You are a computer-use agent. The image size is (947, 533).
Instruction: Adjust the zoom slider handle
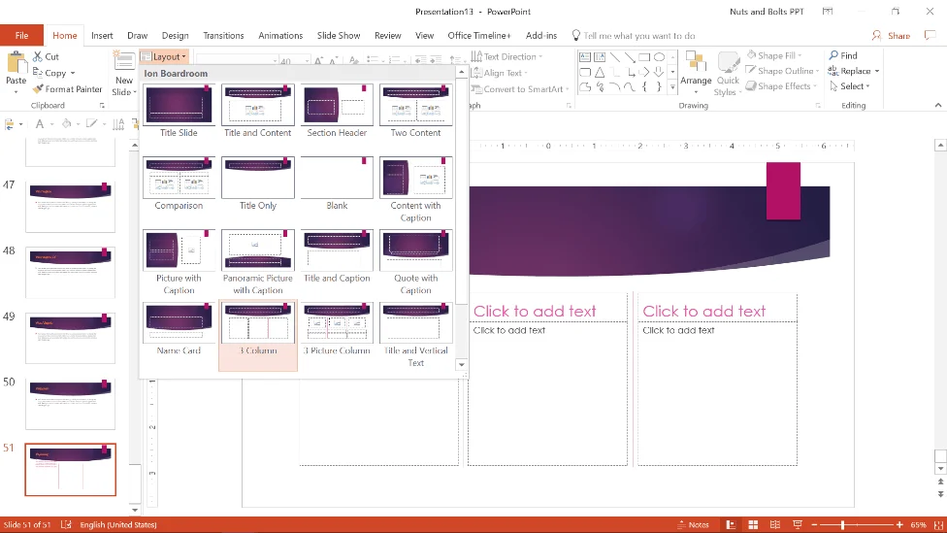(x=842, y=524)
